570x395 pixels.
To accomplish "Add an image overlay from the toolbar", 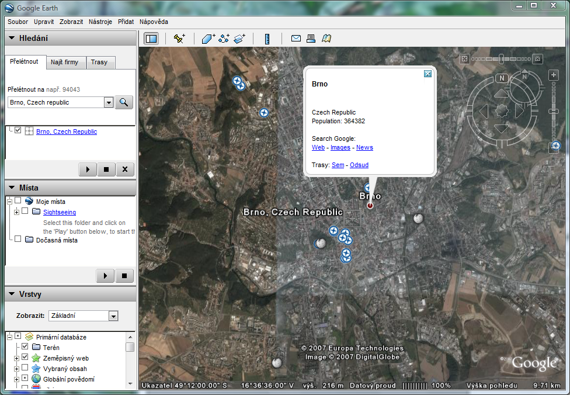I will click(239, 39).
